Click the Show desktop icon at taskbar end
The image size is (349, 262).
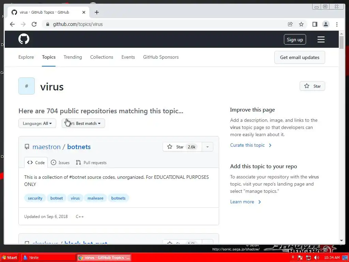pos(345,258)
